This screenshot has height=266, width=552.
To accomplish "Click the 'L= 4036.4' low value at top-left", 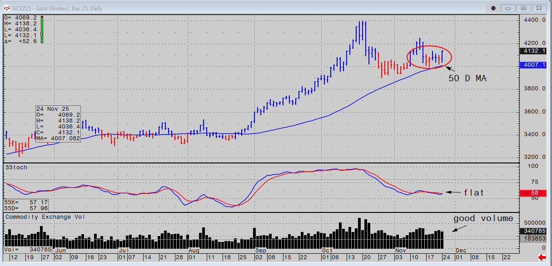I will point(20,29).
